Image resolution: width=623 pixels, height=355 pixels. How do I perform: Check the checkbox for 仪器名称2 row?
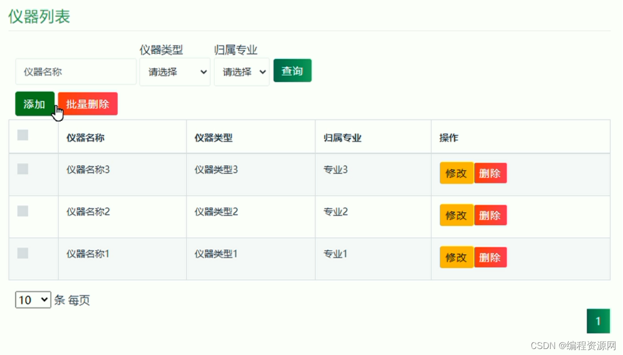click(x=23, y=211)
